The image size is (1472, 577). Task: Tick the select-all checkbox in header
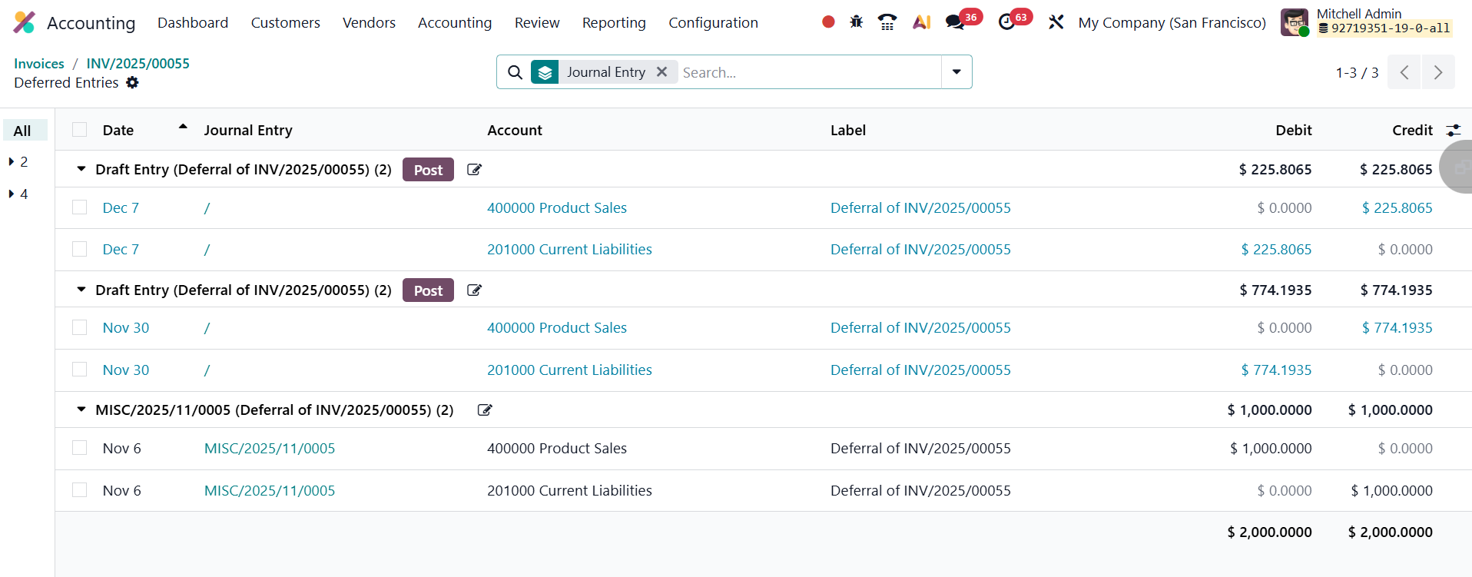pos(79,130)
